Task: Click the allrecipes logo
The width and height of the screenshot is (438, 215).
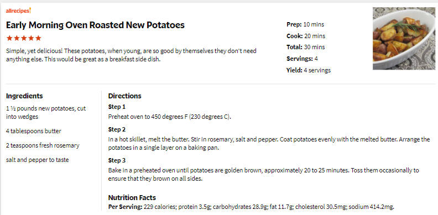Action: point(18,11)
